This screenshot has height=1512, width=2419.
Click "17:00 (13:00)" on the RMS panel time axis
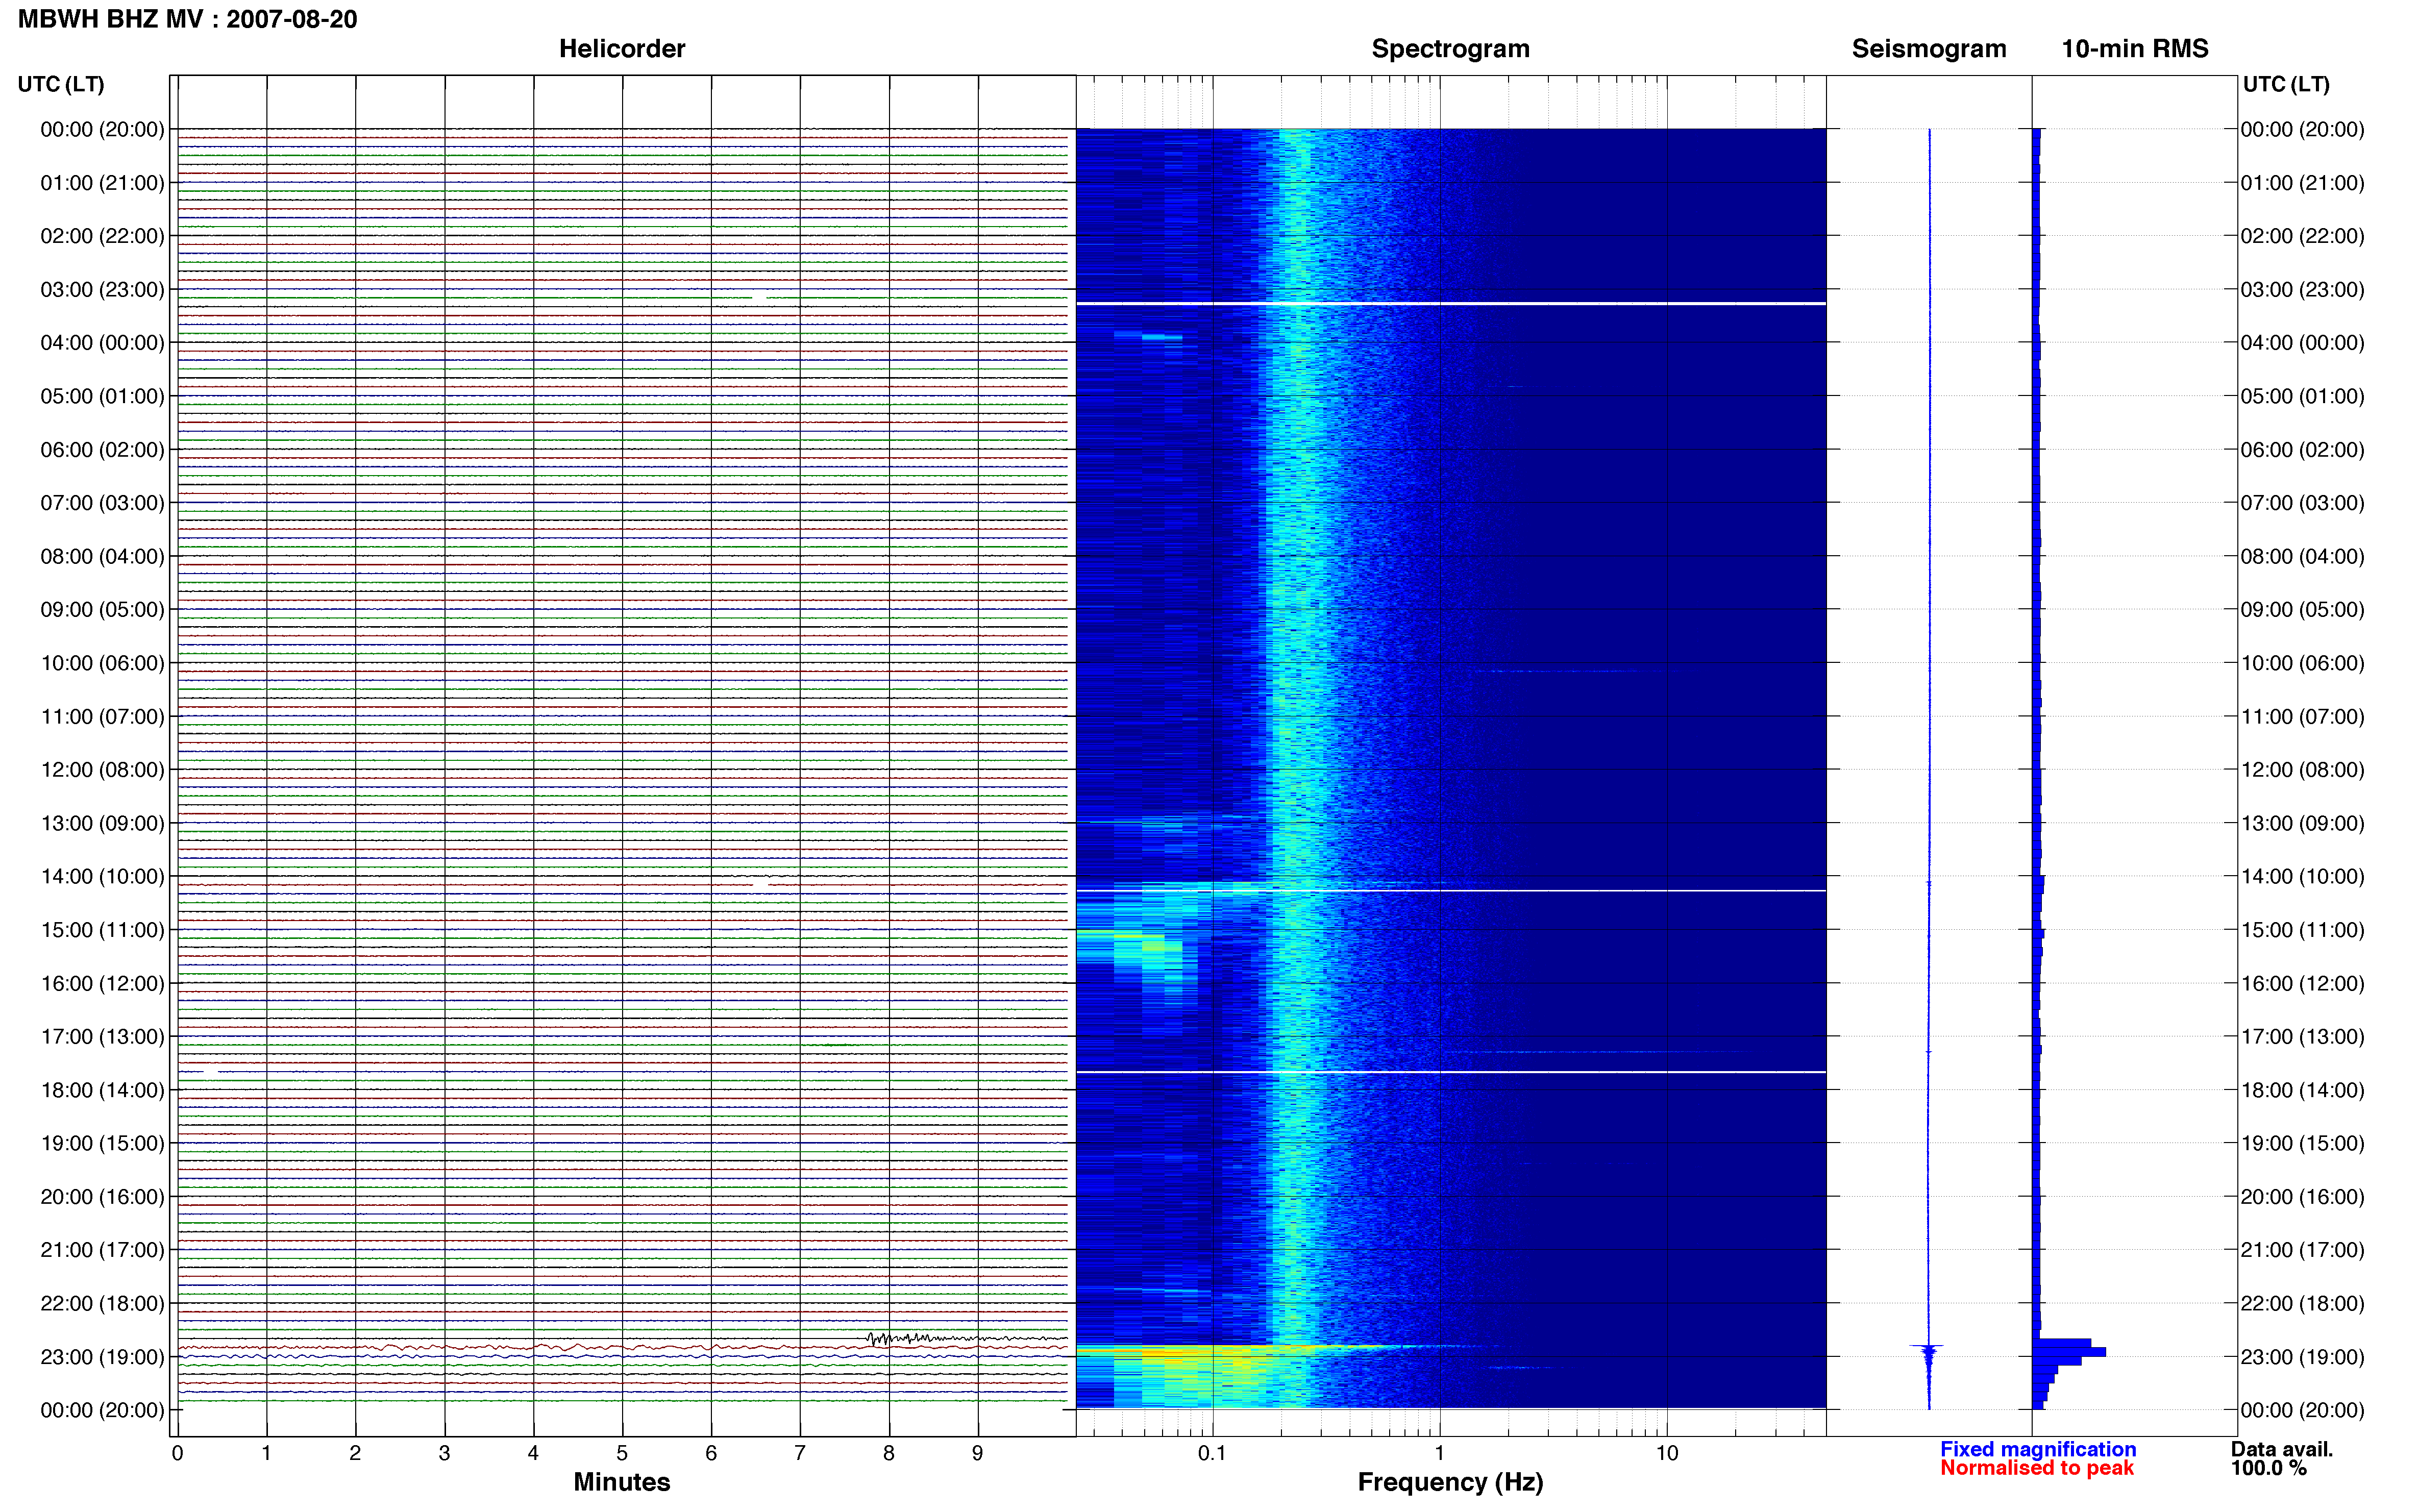point(2302,1037)
